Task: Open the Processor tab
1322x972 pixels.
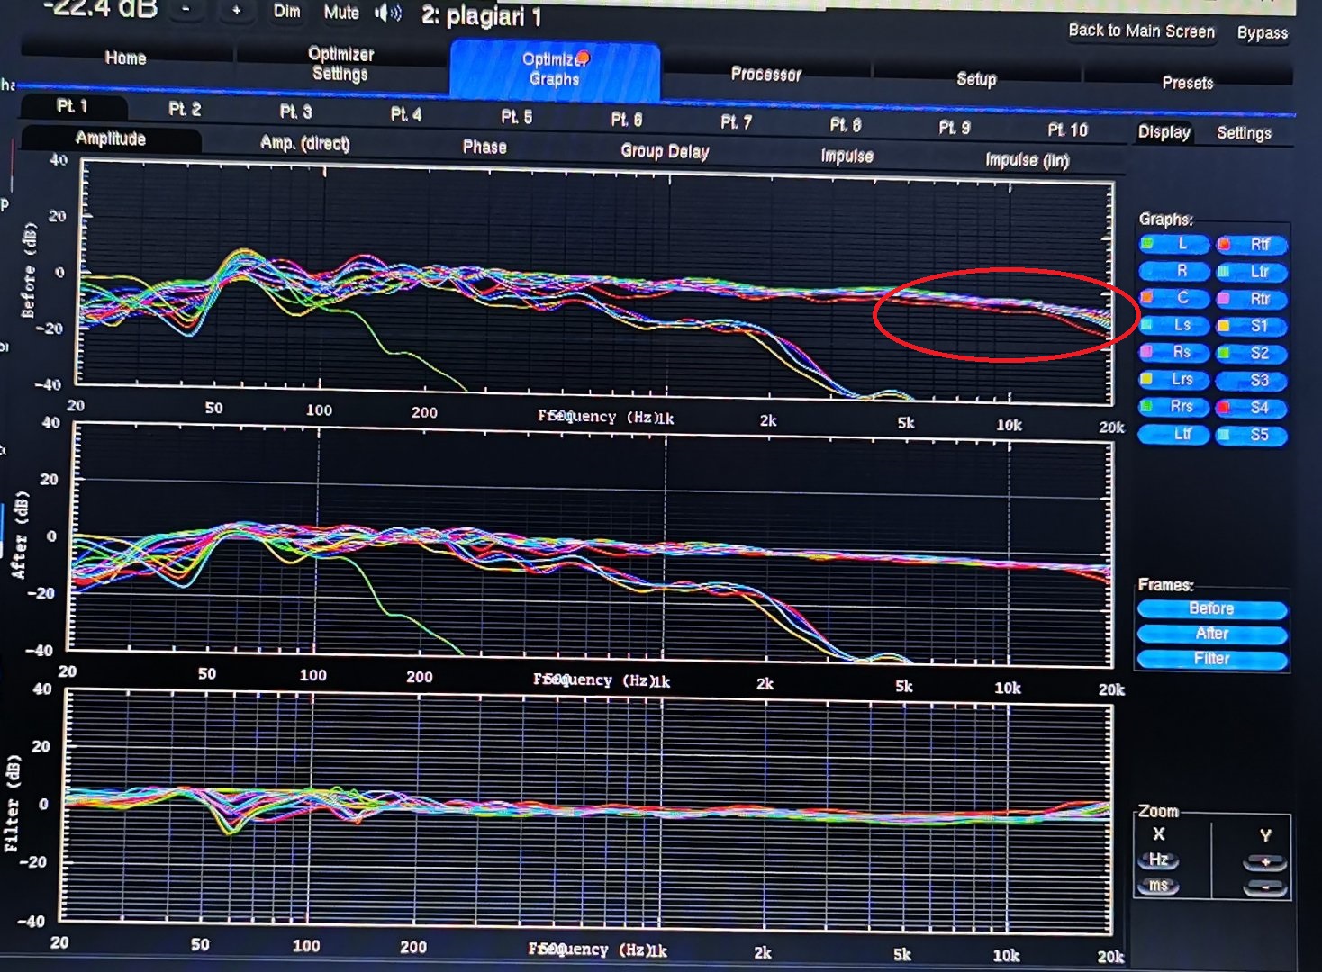Action: [x=766, y=74]
